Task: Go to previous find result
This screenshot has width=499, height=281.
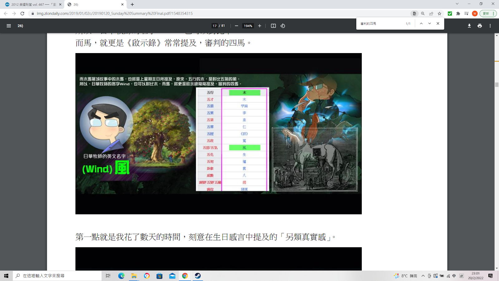Action: tap(421, 23)
